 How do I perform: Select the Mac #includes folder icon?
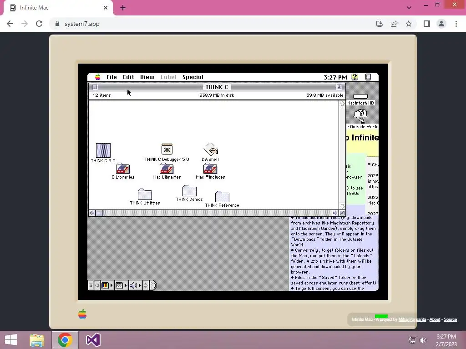pyautogui.click(x=210, y=168)
